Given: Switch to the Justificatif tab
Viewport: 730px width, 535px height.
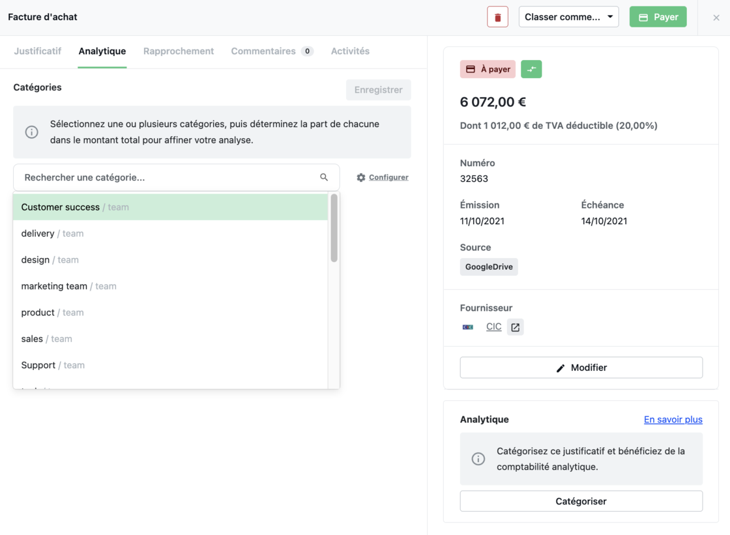Looking at the screenshot, I should (x=37, y=51).
